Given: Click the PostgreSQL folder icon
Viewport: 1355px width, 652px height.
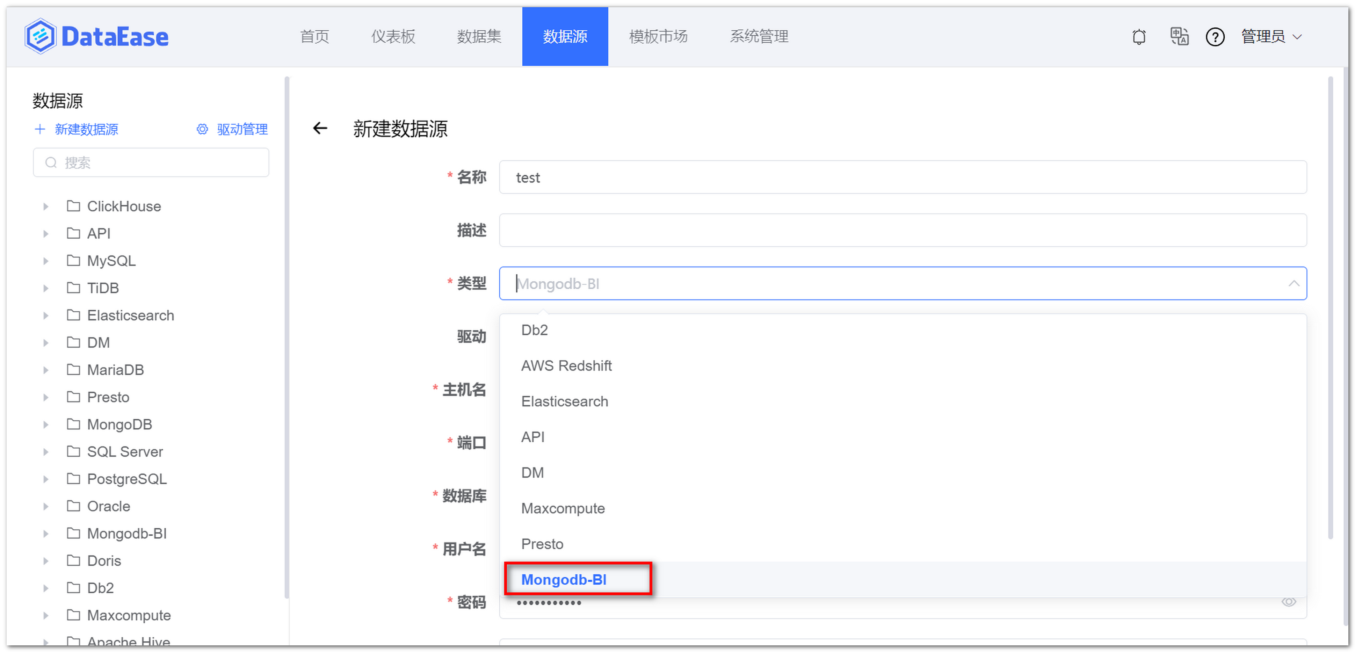Looking at the screenshot, I should click(x=74, y=478).
